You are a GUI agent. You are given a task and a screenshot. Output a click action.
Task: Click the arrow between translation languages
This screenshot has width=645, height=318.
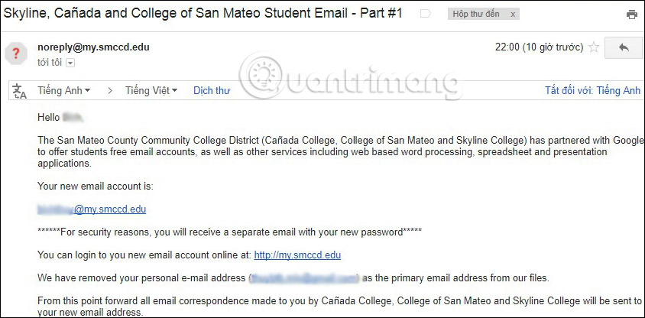(x=110, y=91)
